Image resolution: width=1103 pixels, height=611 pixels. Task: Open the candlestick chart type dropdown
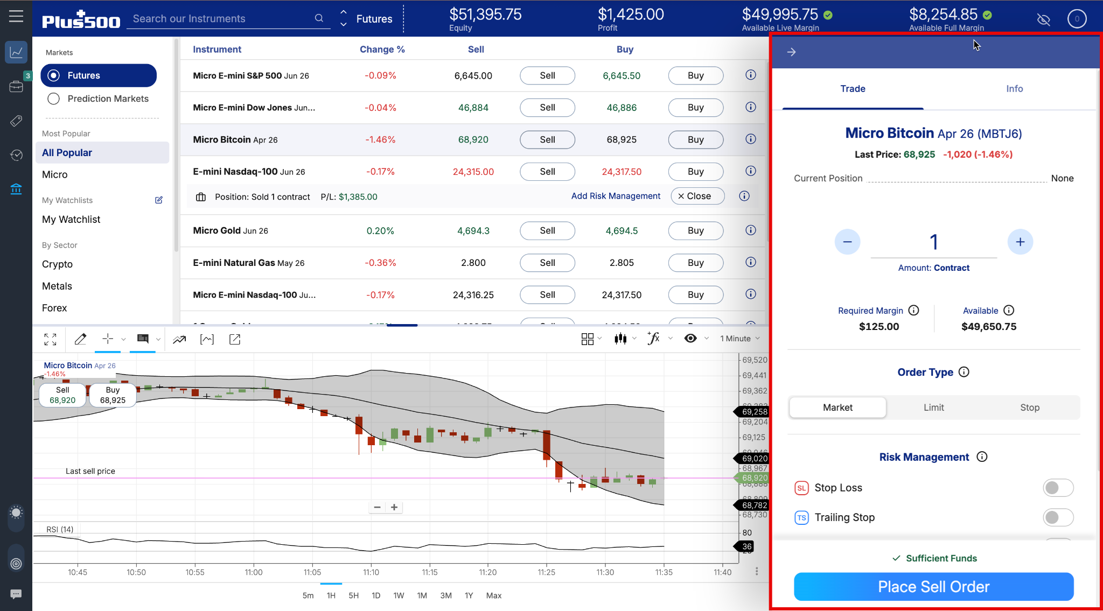click(x=625, y=339)
